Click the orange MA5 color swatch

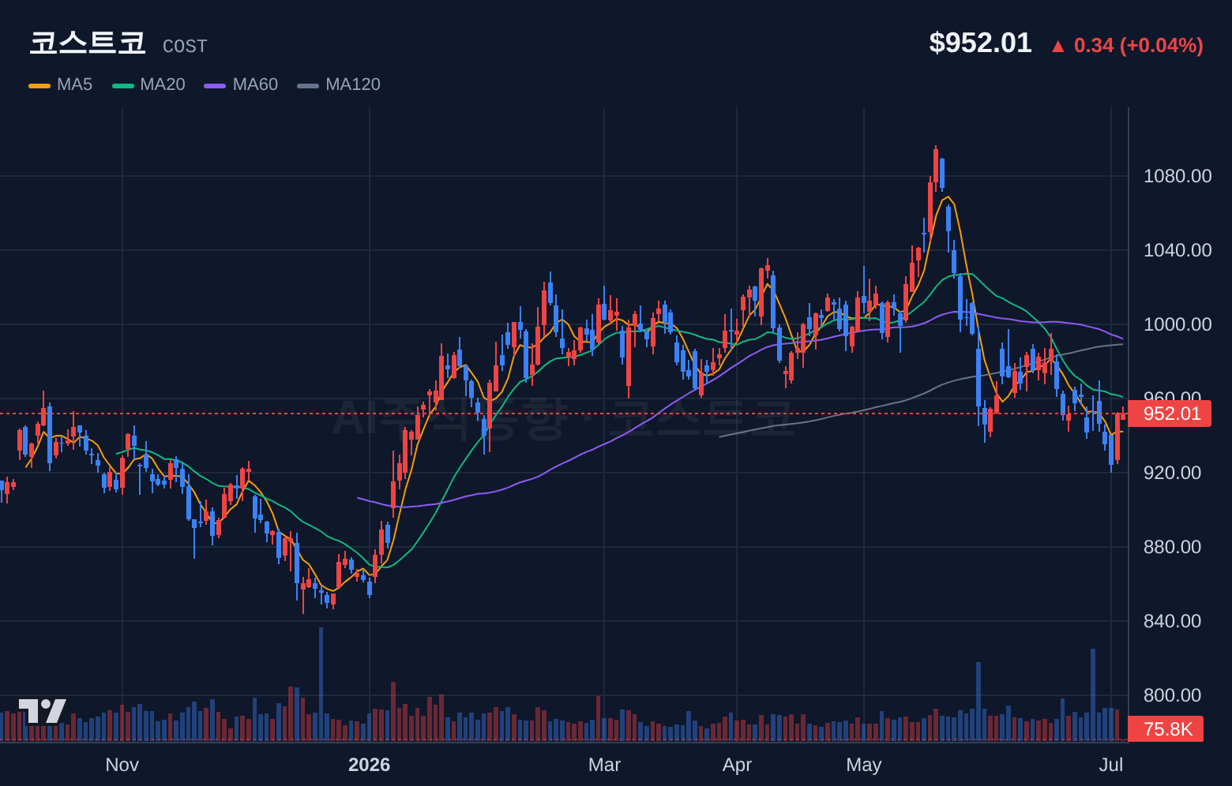coord(39,85)
